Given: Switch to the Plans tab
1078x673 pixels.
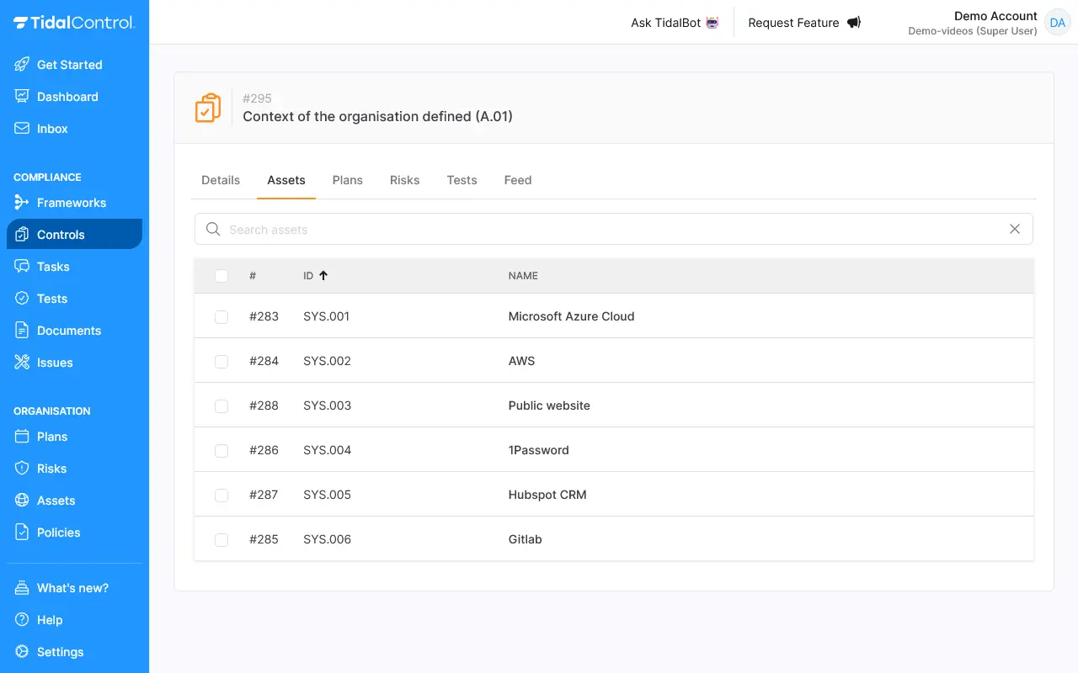Looking at the screenshot, I should tap(348, 180).
